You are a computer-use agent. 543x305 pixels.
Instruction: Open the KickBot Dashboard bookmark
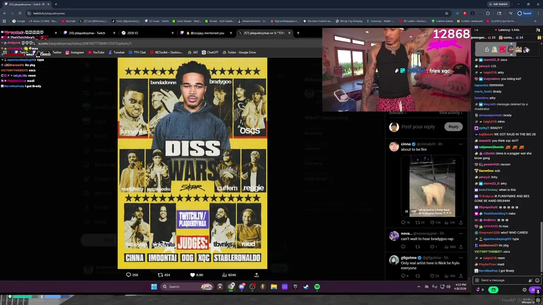coord(469,21)
